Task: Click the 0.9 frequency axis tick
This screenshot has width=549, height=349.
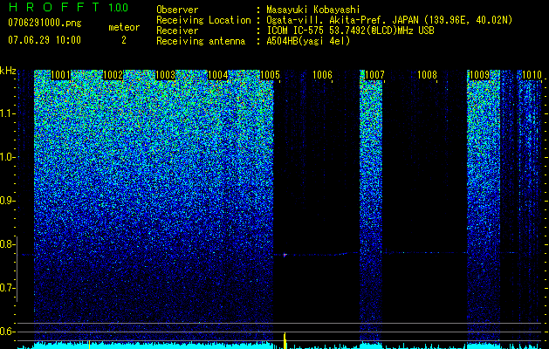Action: [8, 201]
